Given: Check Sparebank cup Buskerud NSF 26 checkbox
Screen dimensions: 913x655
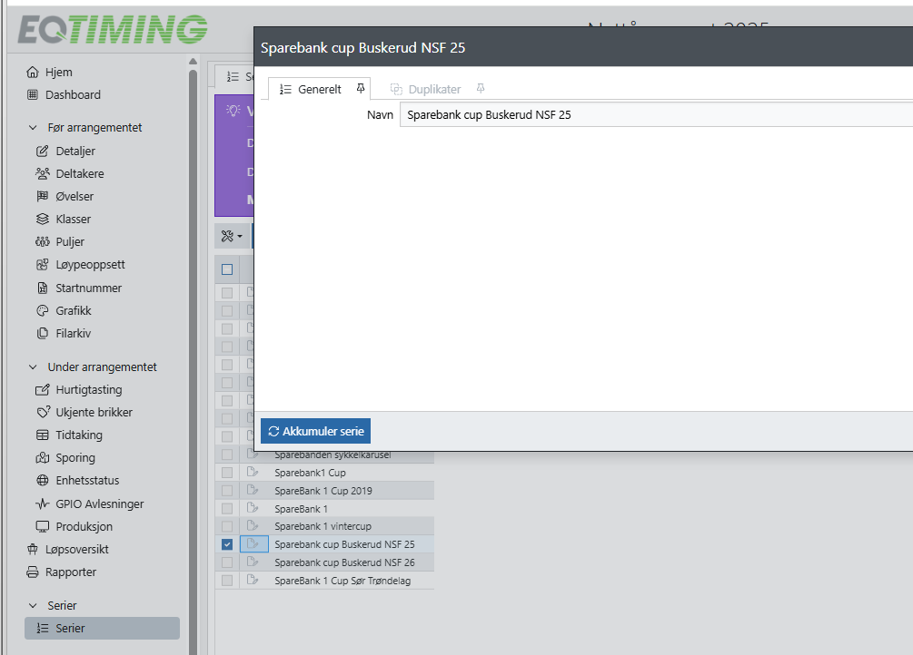Looking at the screenshot, I should click(x=227, y=562).
